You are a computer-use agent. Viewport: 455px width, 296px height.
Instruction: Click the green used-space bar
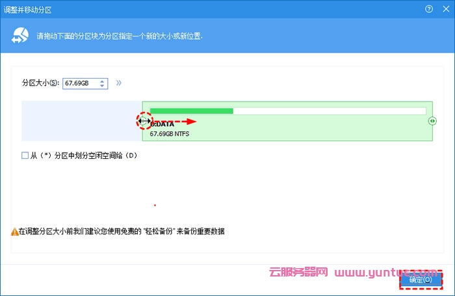click(191, 111)
